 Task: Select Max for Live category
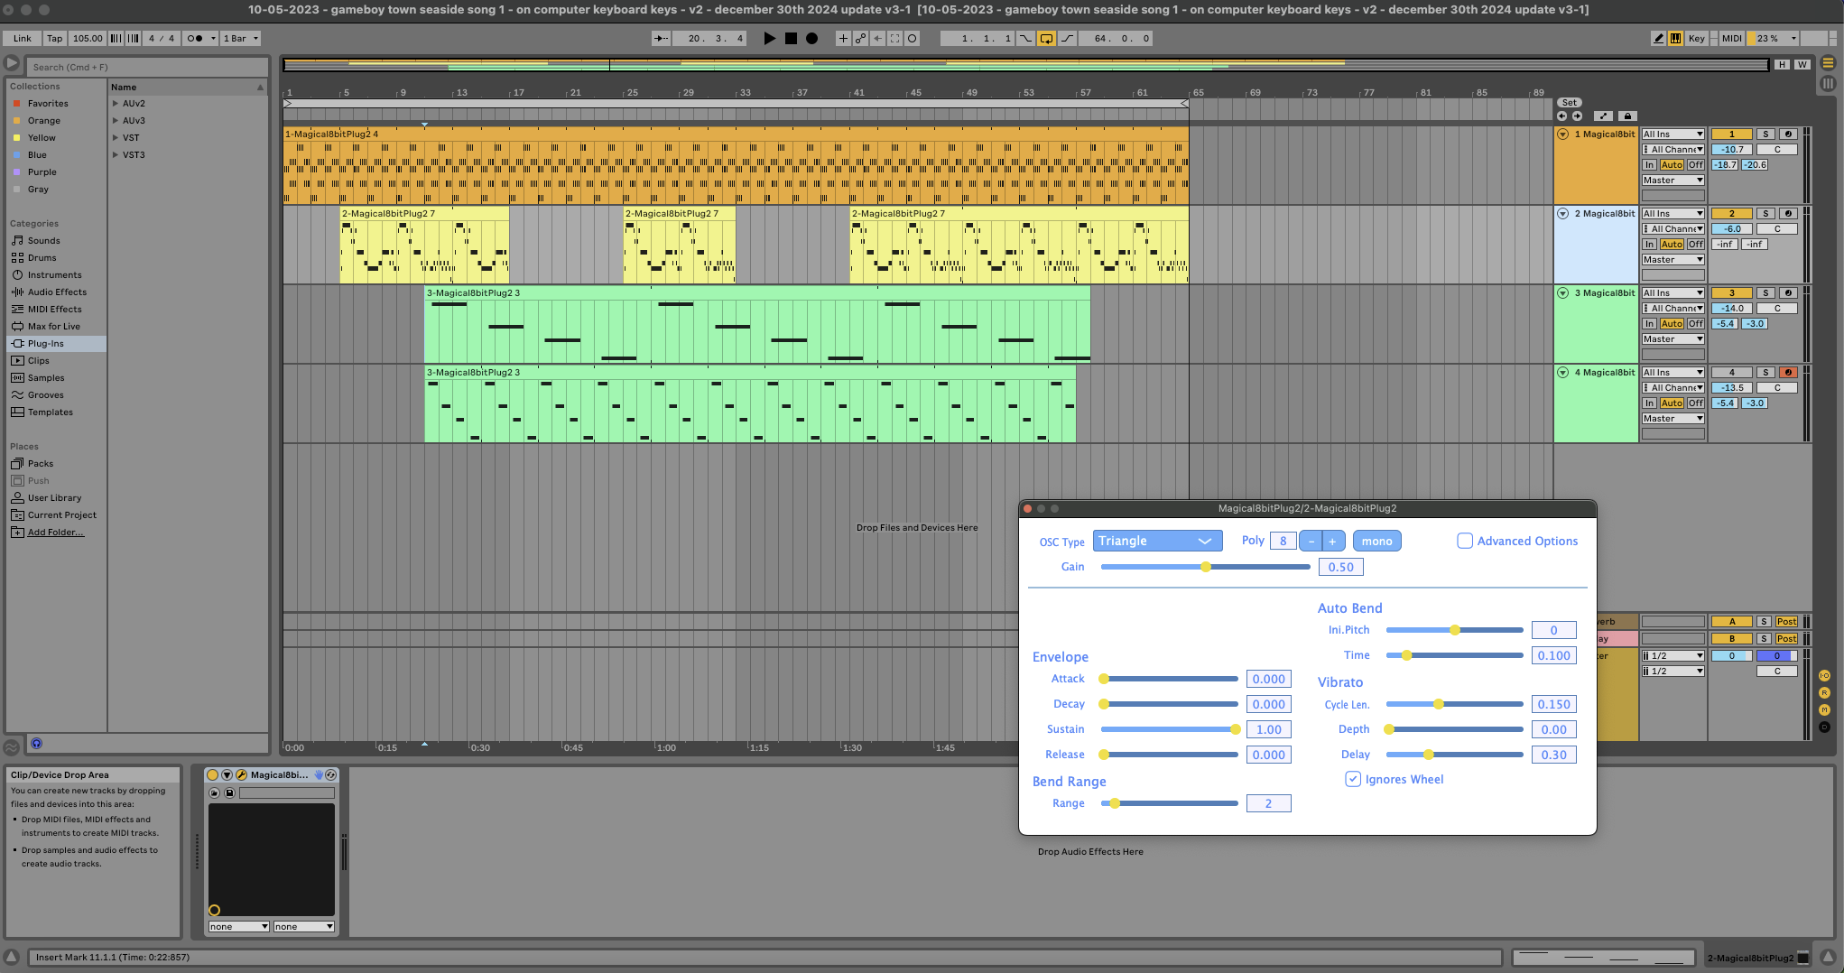pos(53,327)
